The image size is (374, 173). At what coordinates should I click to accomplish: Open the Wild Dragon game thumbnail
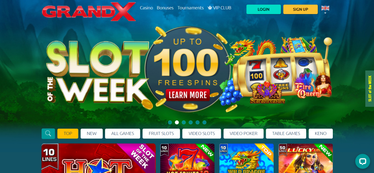tap(246, 158)
